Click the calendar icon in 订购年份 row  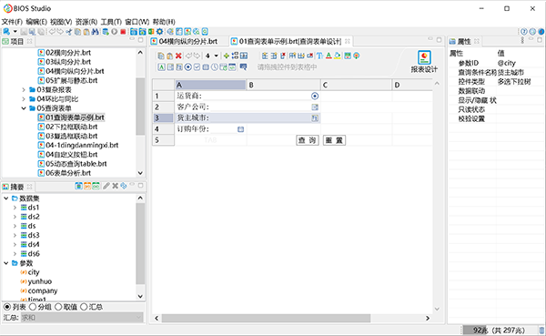[x=240, y=129]
